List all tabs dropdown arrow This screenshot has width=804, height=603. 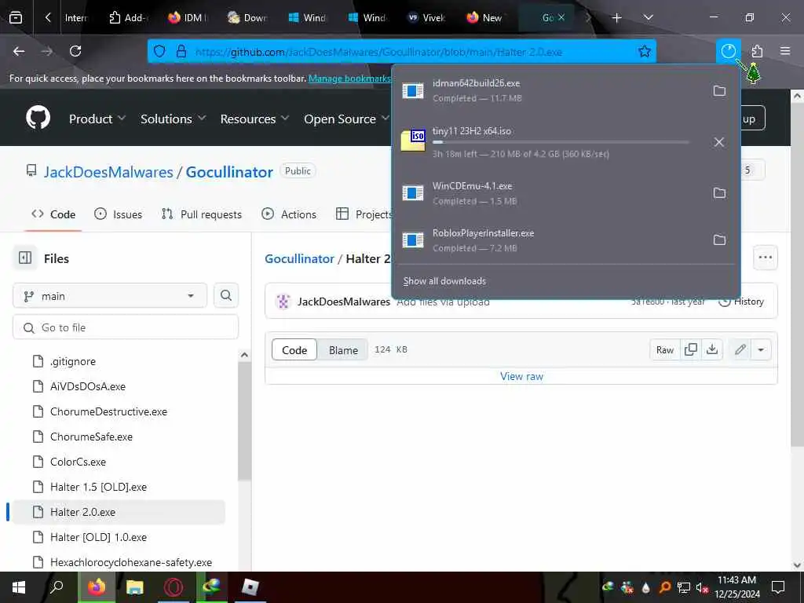pyautogui.click(x=648, y=18)
